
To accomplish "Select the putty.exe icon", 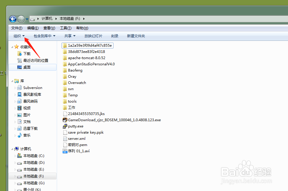I will 65,126.
